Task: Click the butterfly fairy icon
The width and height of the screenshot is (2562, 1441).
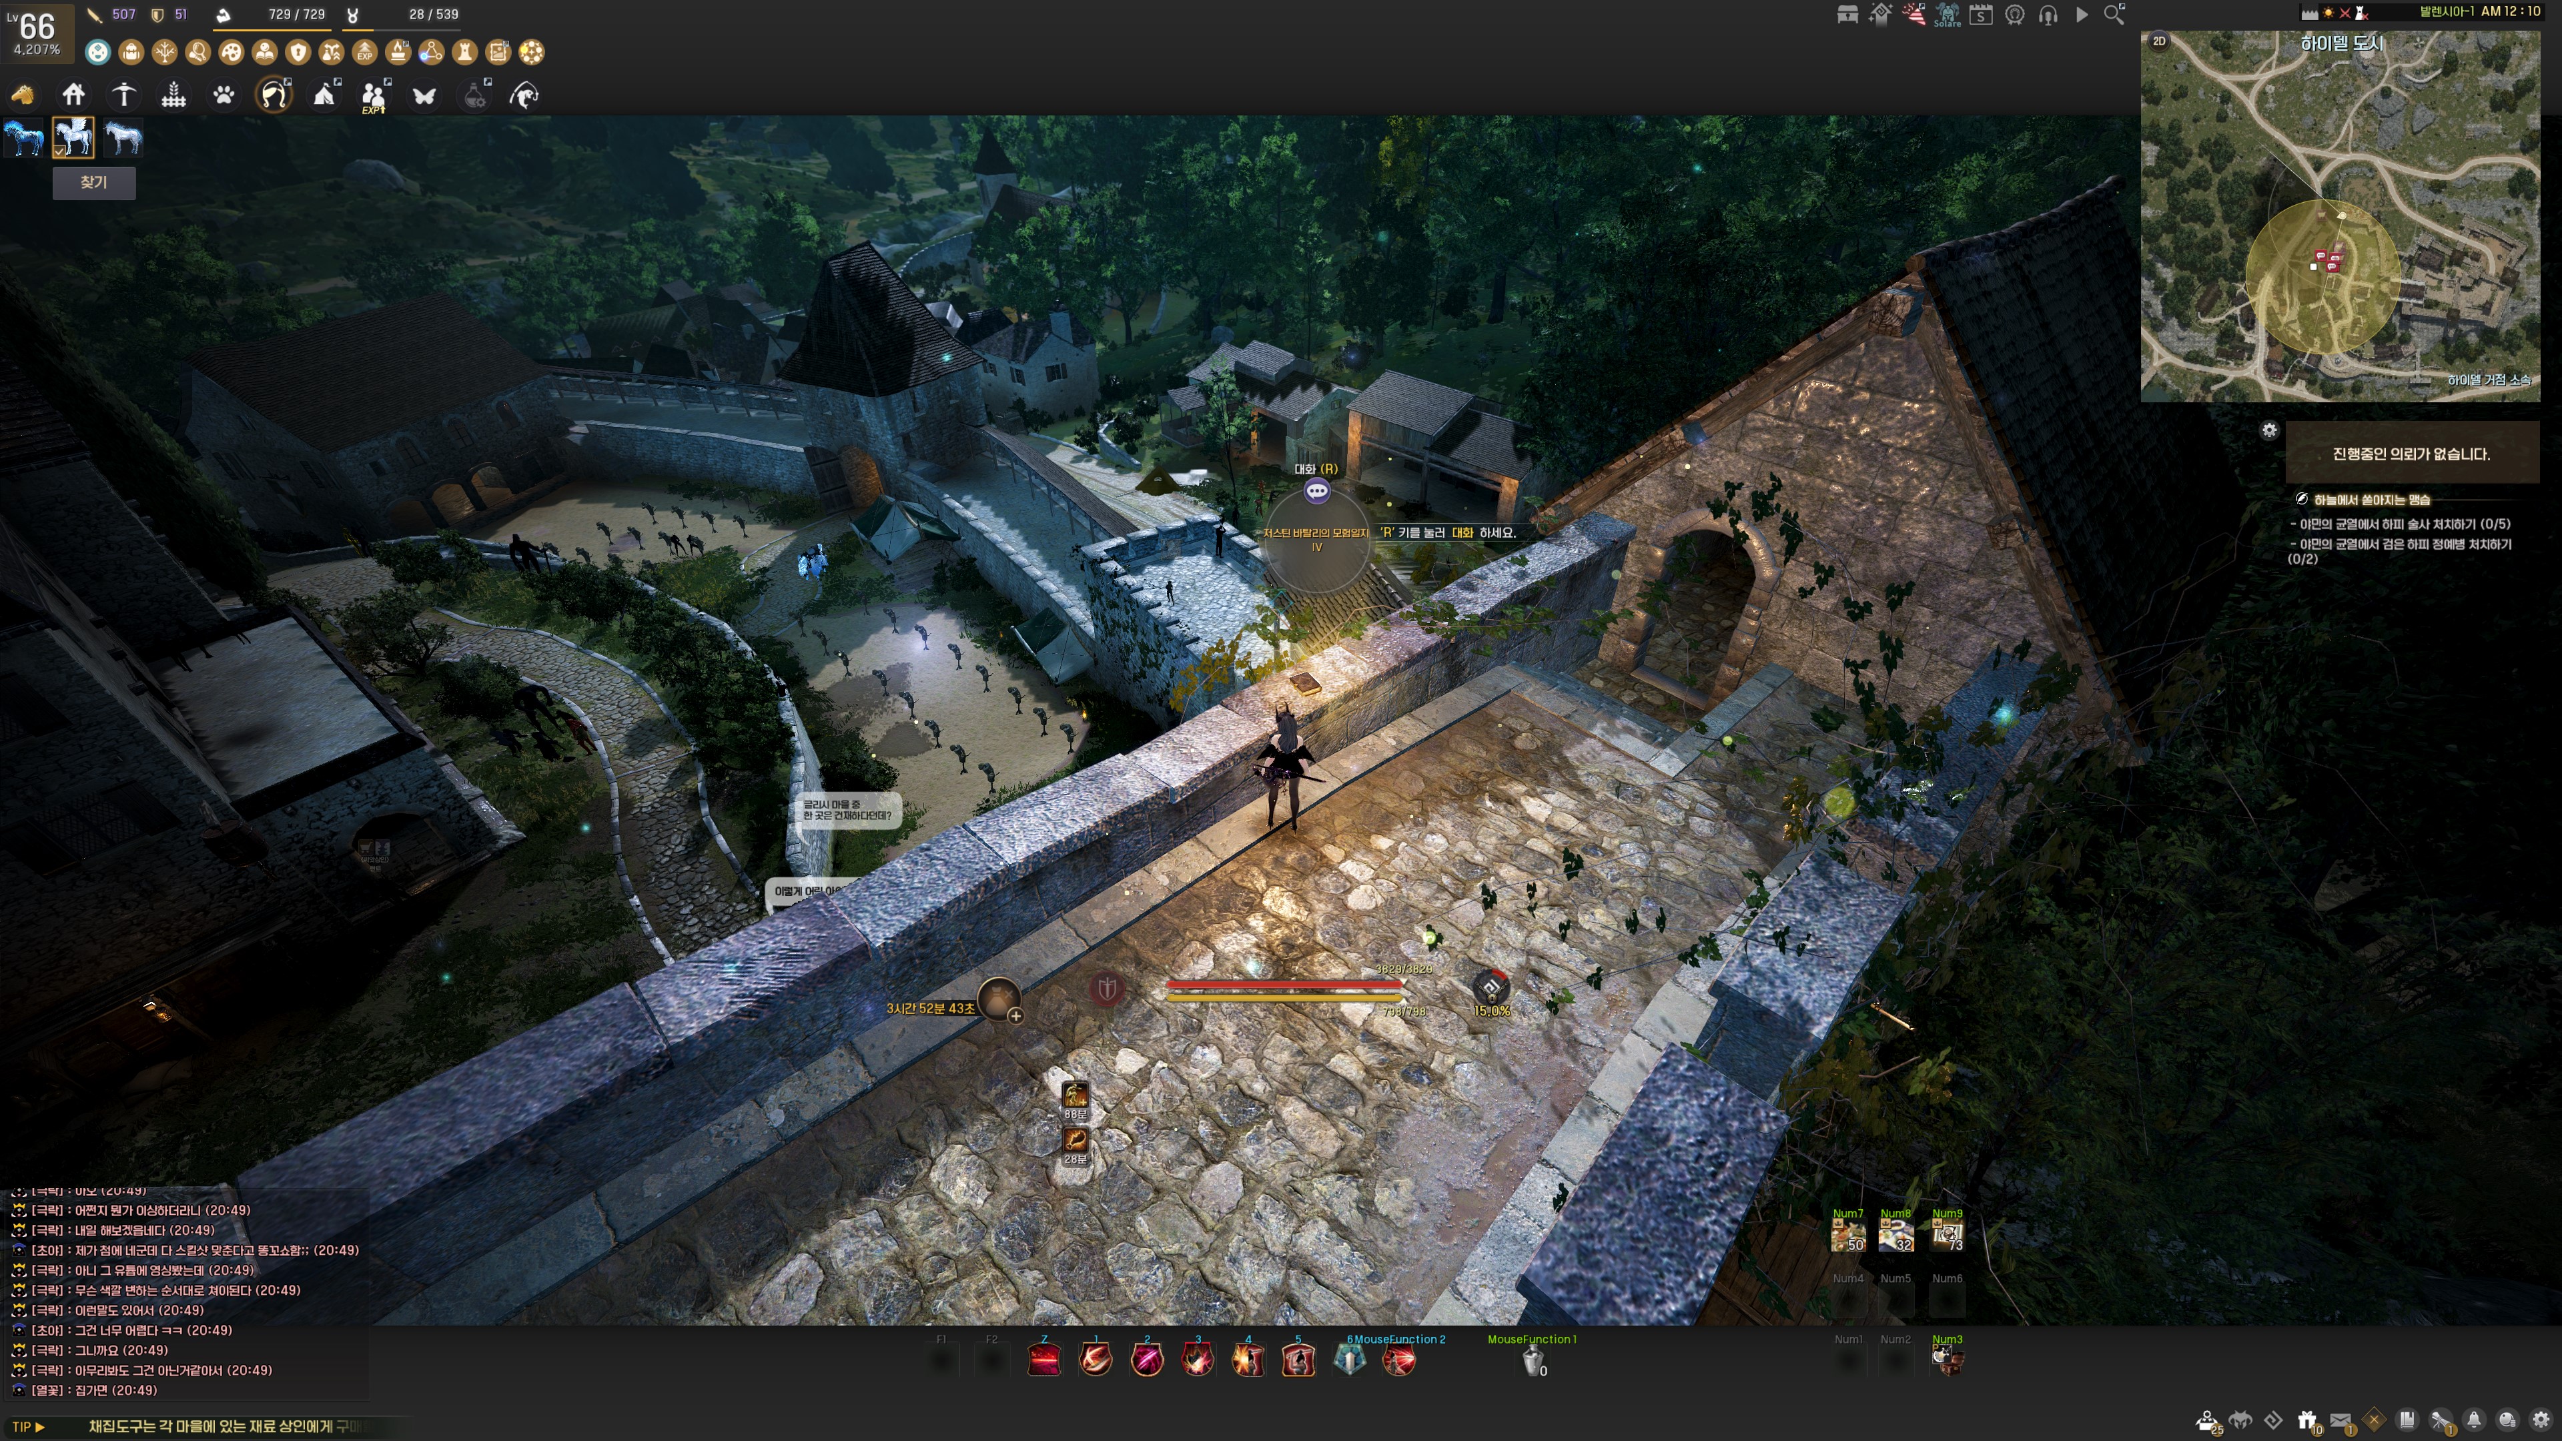Action: pos(425,95)
